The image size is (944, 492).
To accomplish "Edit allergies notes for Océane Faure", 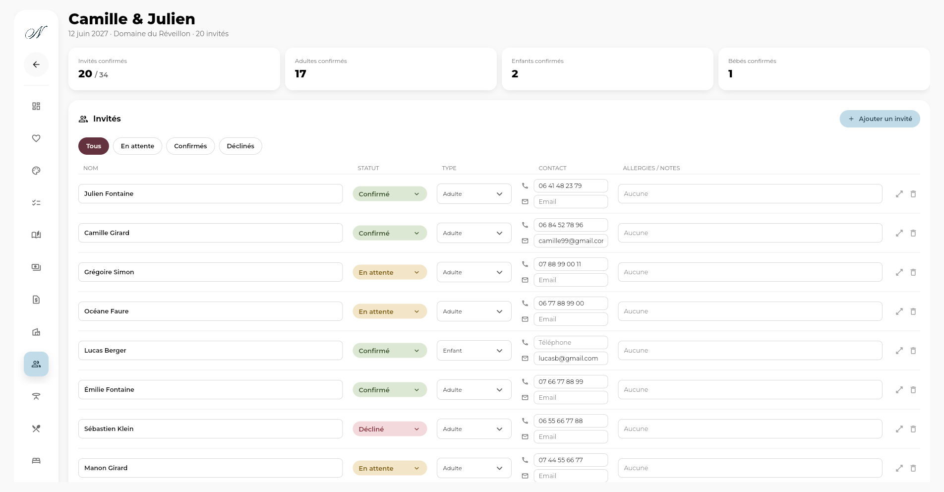I will pos(750,311).
